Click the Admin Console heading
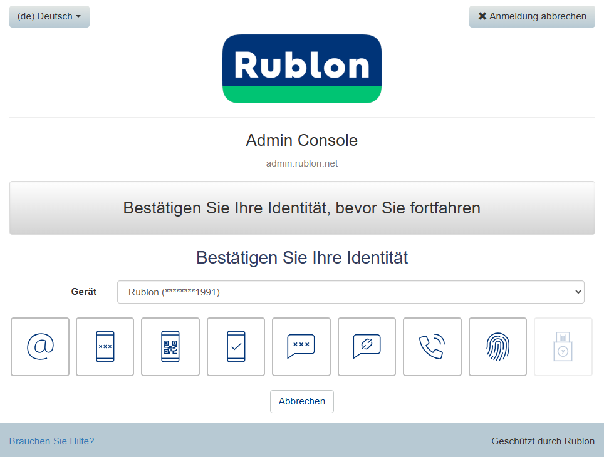This screenshot has width=604, height=457. click(x=302, y=140)
